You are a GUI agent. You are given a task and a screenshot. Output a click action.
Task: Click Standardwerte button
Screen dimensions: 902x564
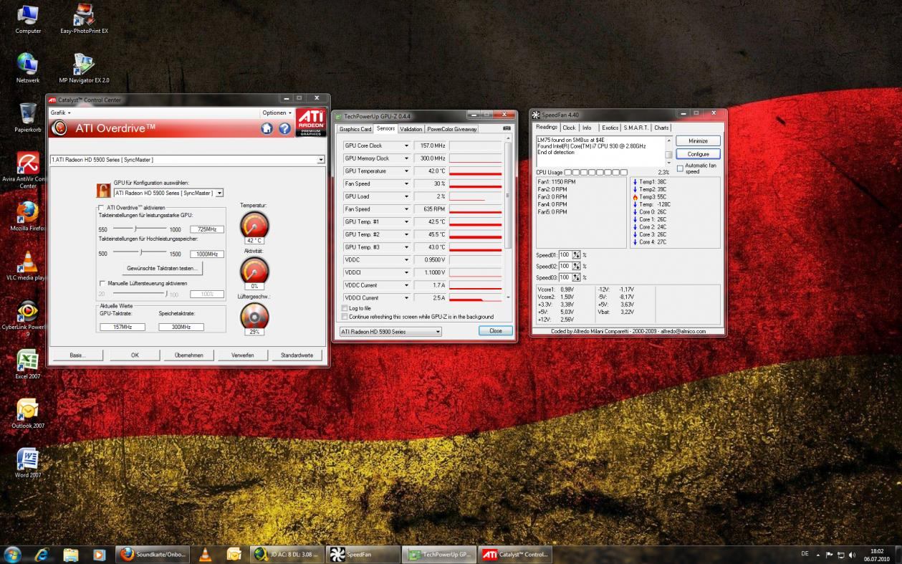pos(297,355)
